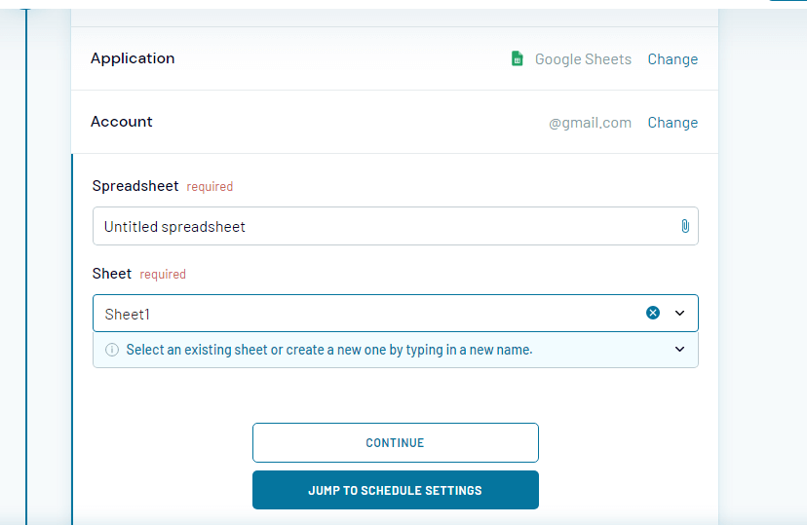Click the Spreadsheet field label
The image size is (807, 525).
(x=135, y=186)
